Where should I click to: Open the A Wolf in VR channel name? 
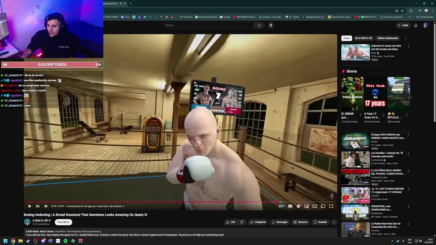(x=40, y=220)
